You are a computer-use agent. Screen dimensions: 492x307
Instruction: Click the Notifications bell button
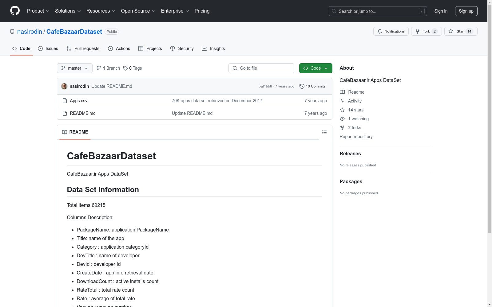point(391,31)
